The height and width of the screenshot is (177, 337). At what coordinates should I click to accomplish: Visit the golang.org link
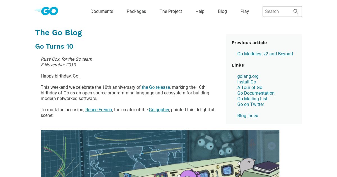tap(248, 76)
